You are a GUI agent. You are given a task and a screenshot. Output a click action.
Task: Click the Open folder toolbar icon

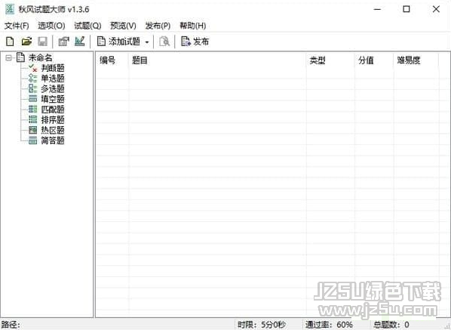click(x=26, y=42)
